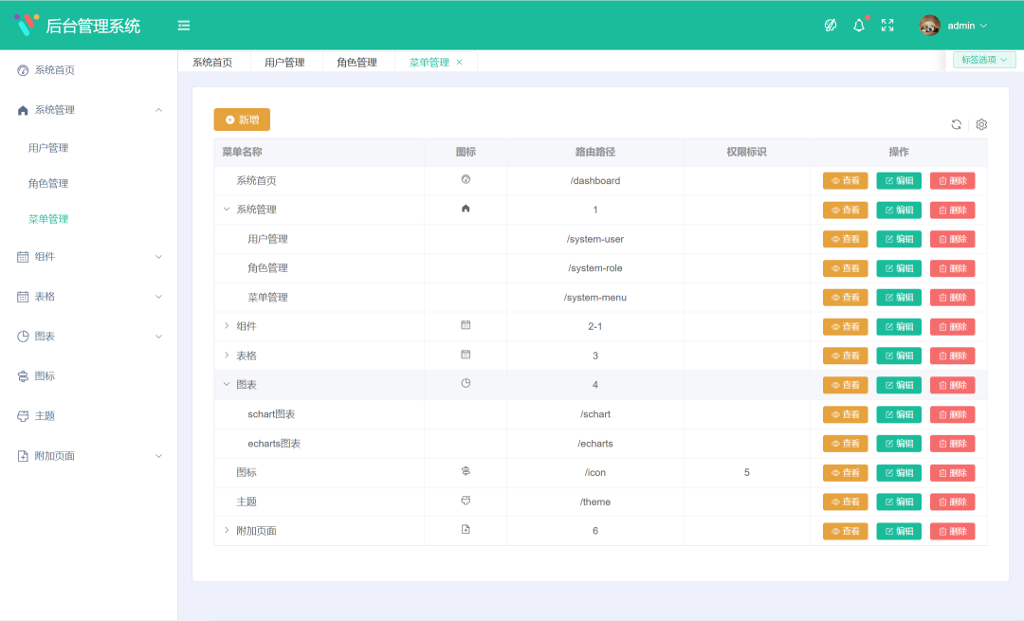This screenshot has width=1024, height=621.
Task: Open 主题 from the sidebar
Action: [52, 415]
